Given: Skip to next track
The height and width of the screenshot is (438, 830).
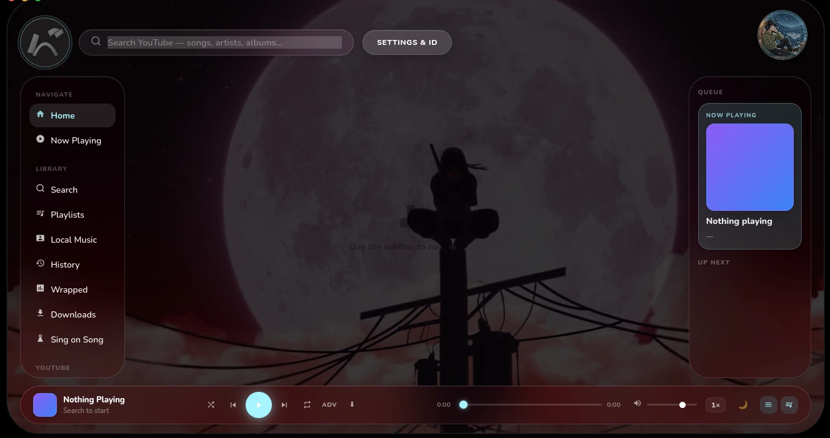Looking at the screenshot, I should coord(284,405).
